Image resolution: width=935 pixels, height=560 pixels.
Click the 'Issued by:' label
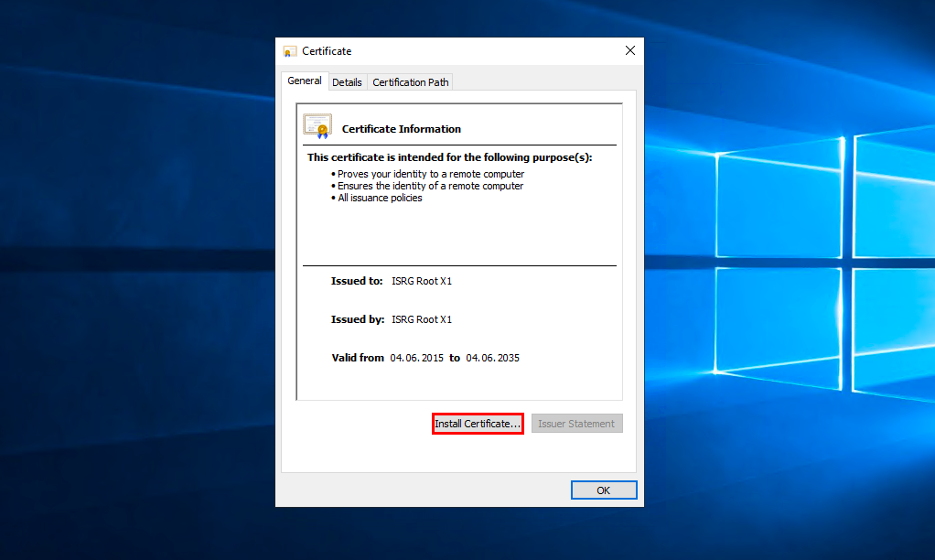358,319
